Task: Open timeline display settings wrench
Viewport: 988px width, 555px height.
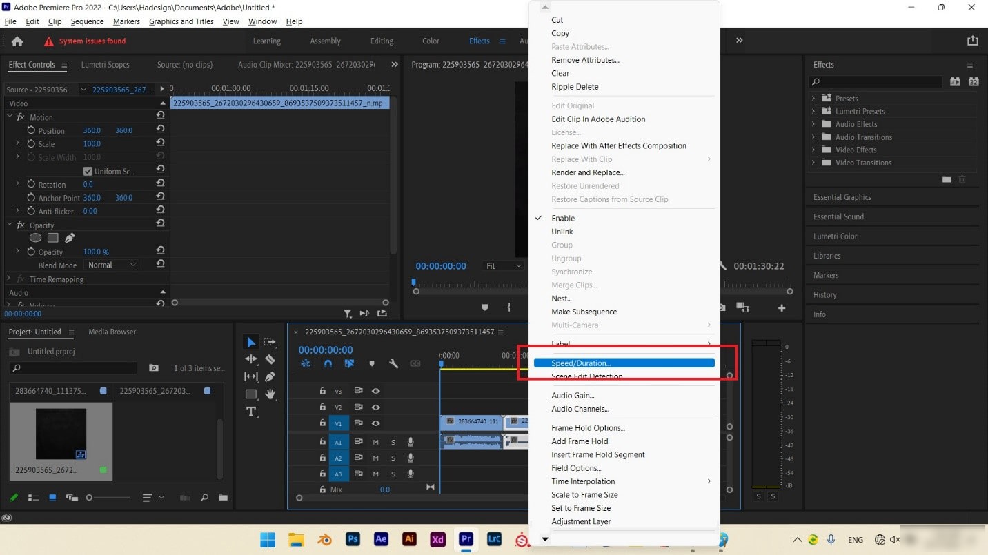Action: click(393, 363)
